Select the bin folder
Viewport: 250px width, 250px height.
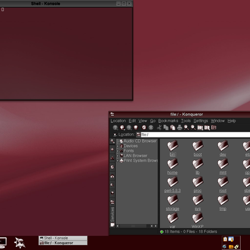coord(172,148)
